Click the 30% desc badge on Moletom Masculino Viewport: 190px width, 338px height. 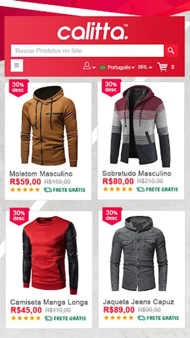point(18,88)
